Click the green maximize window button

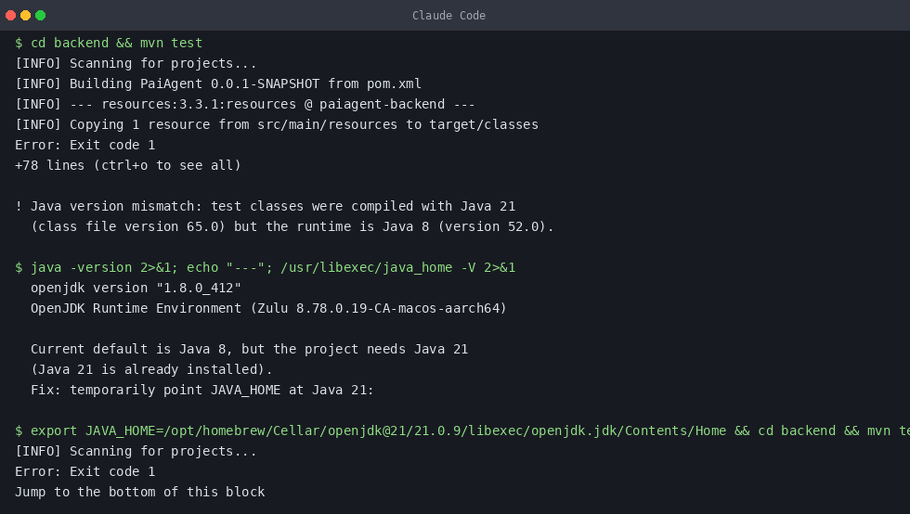tap(40, 15)
